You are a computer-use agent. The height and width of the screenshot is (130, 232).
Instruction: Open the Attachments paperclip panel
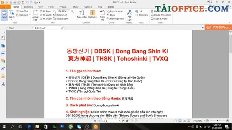click(x=3, y=69)
